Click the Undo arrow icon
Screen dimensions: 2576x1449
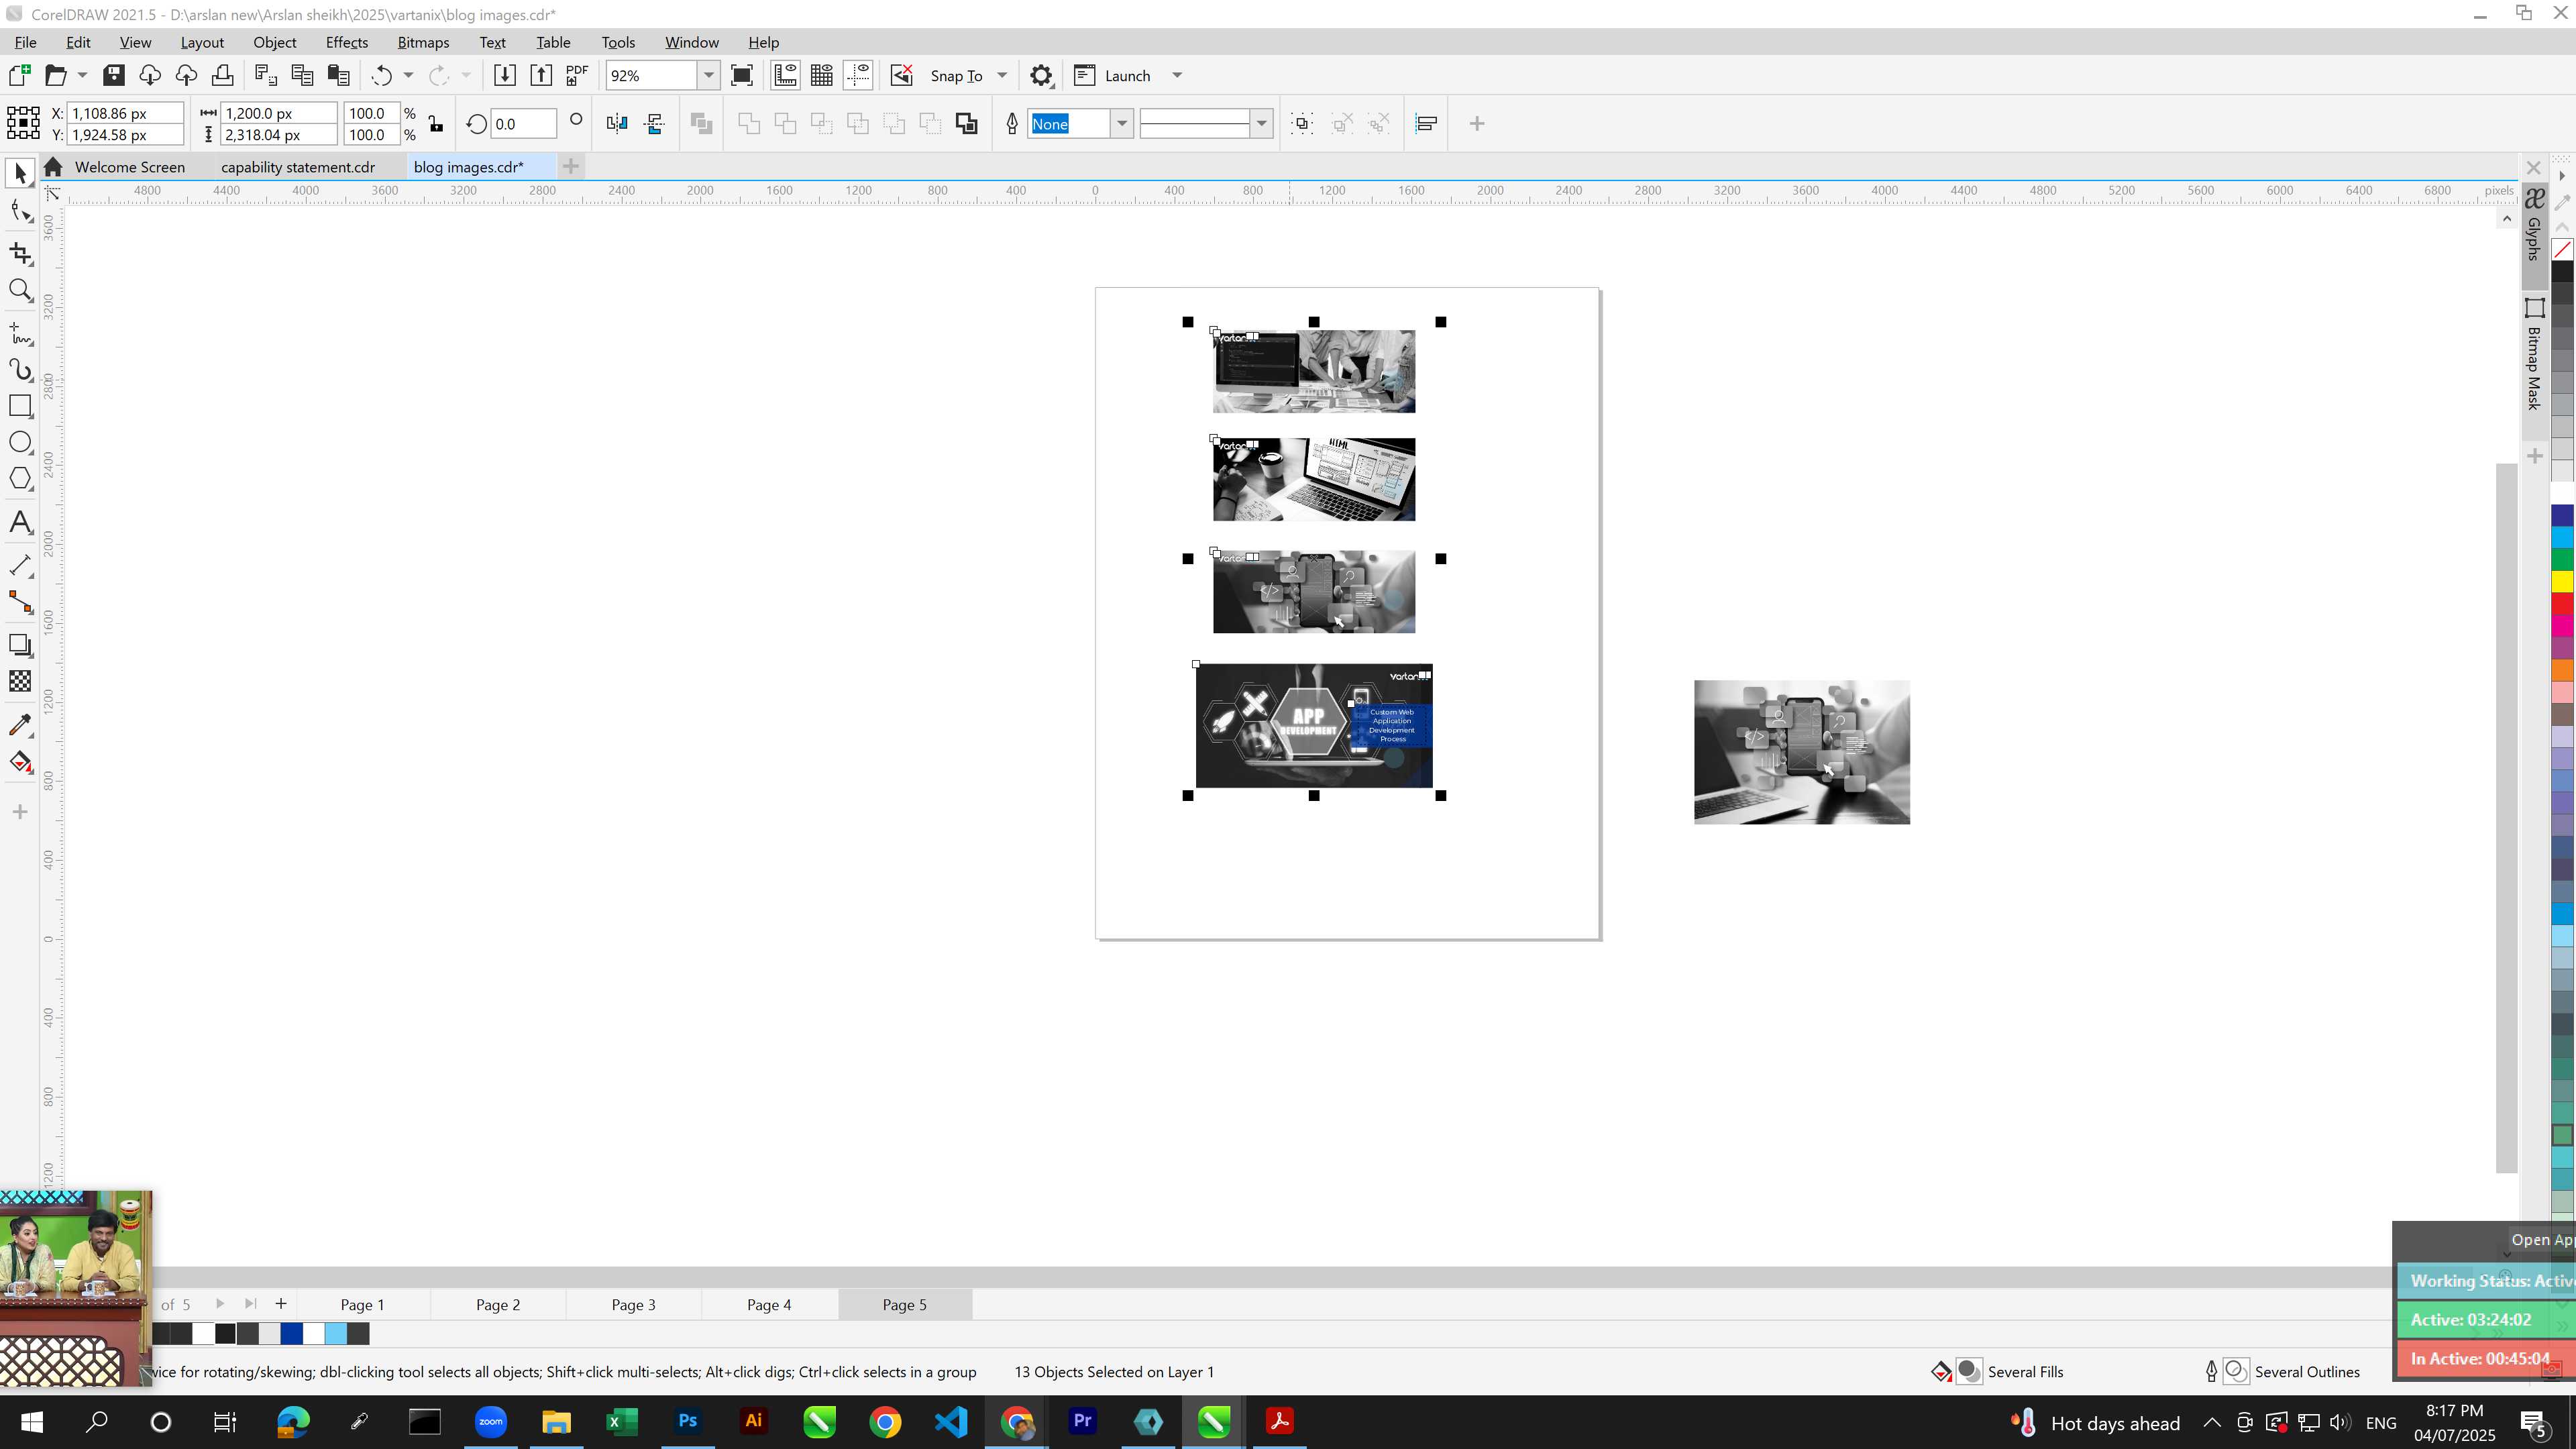point(381,76)
